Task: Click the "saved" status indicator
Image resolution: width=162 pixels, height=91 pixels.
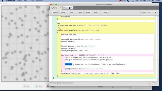Action: point(154,83)
